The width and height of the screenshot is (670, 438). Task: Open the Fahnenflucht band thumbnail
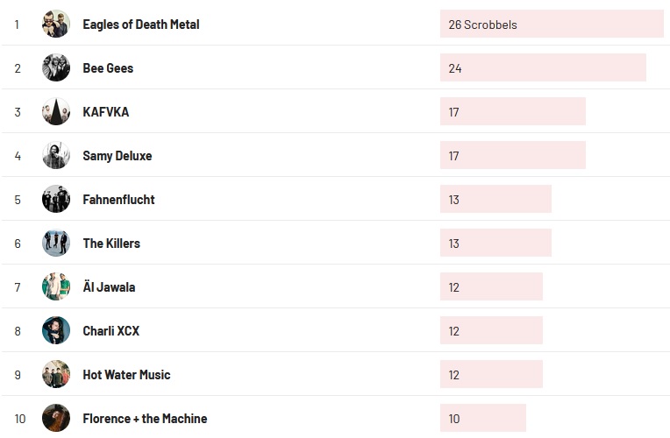(56, 200)
